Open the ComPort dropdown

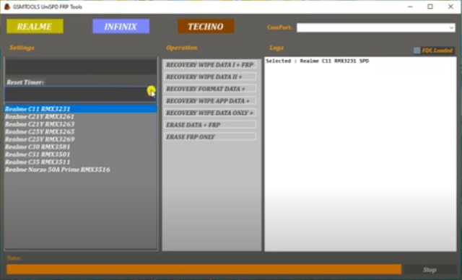coord(375,27)
